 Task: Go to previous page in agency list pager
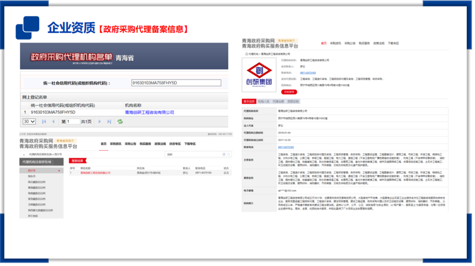(53, 121)
